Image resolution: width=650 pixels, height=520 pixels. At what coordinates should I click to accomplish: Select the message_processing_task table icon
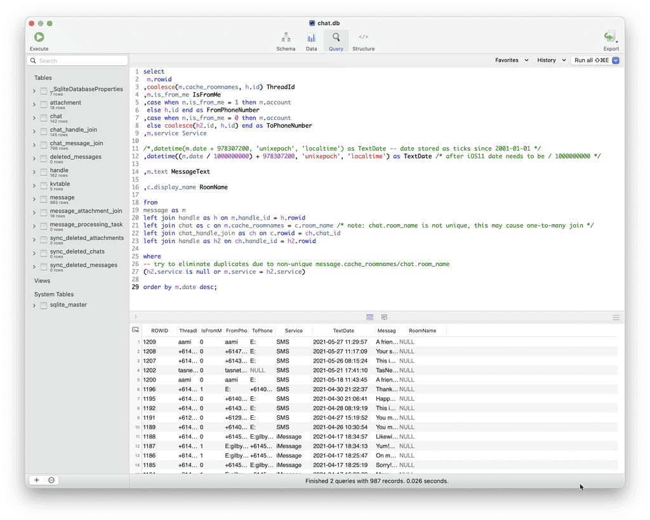[x=44, y=227]
